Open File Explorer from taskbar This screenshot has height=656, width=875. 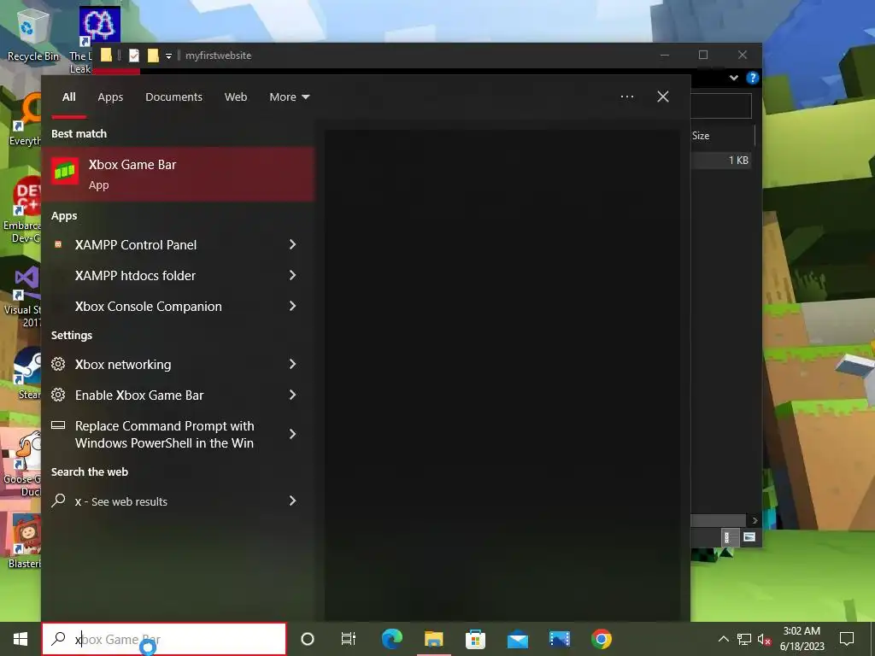click(x=433, y=639)
